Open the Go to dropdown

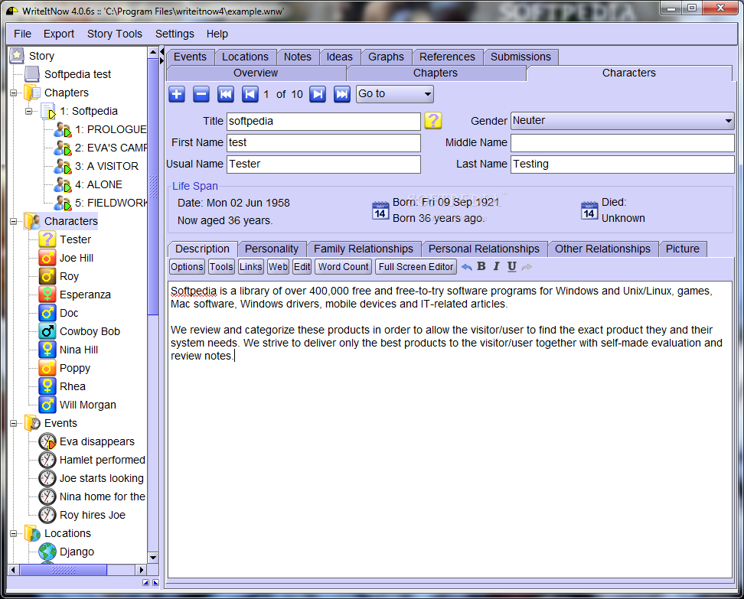[395, 94]
